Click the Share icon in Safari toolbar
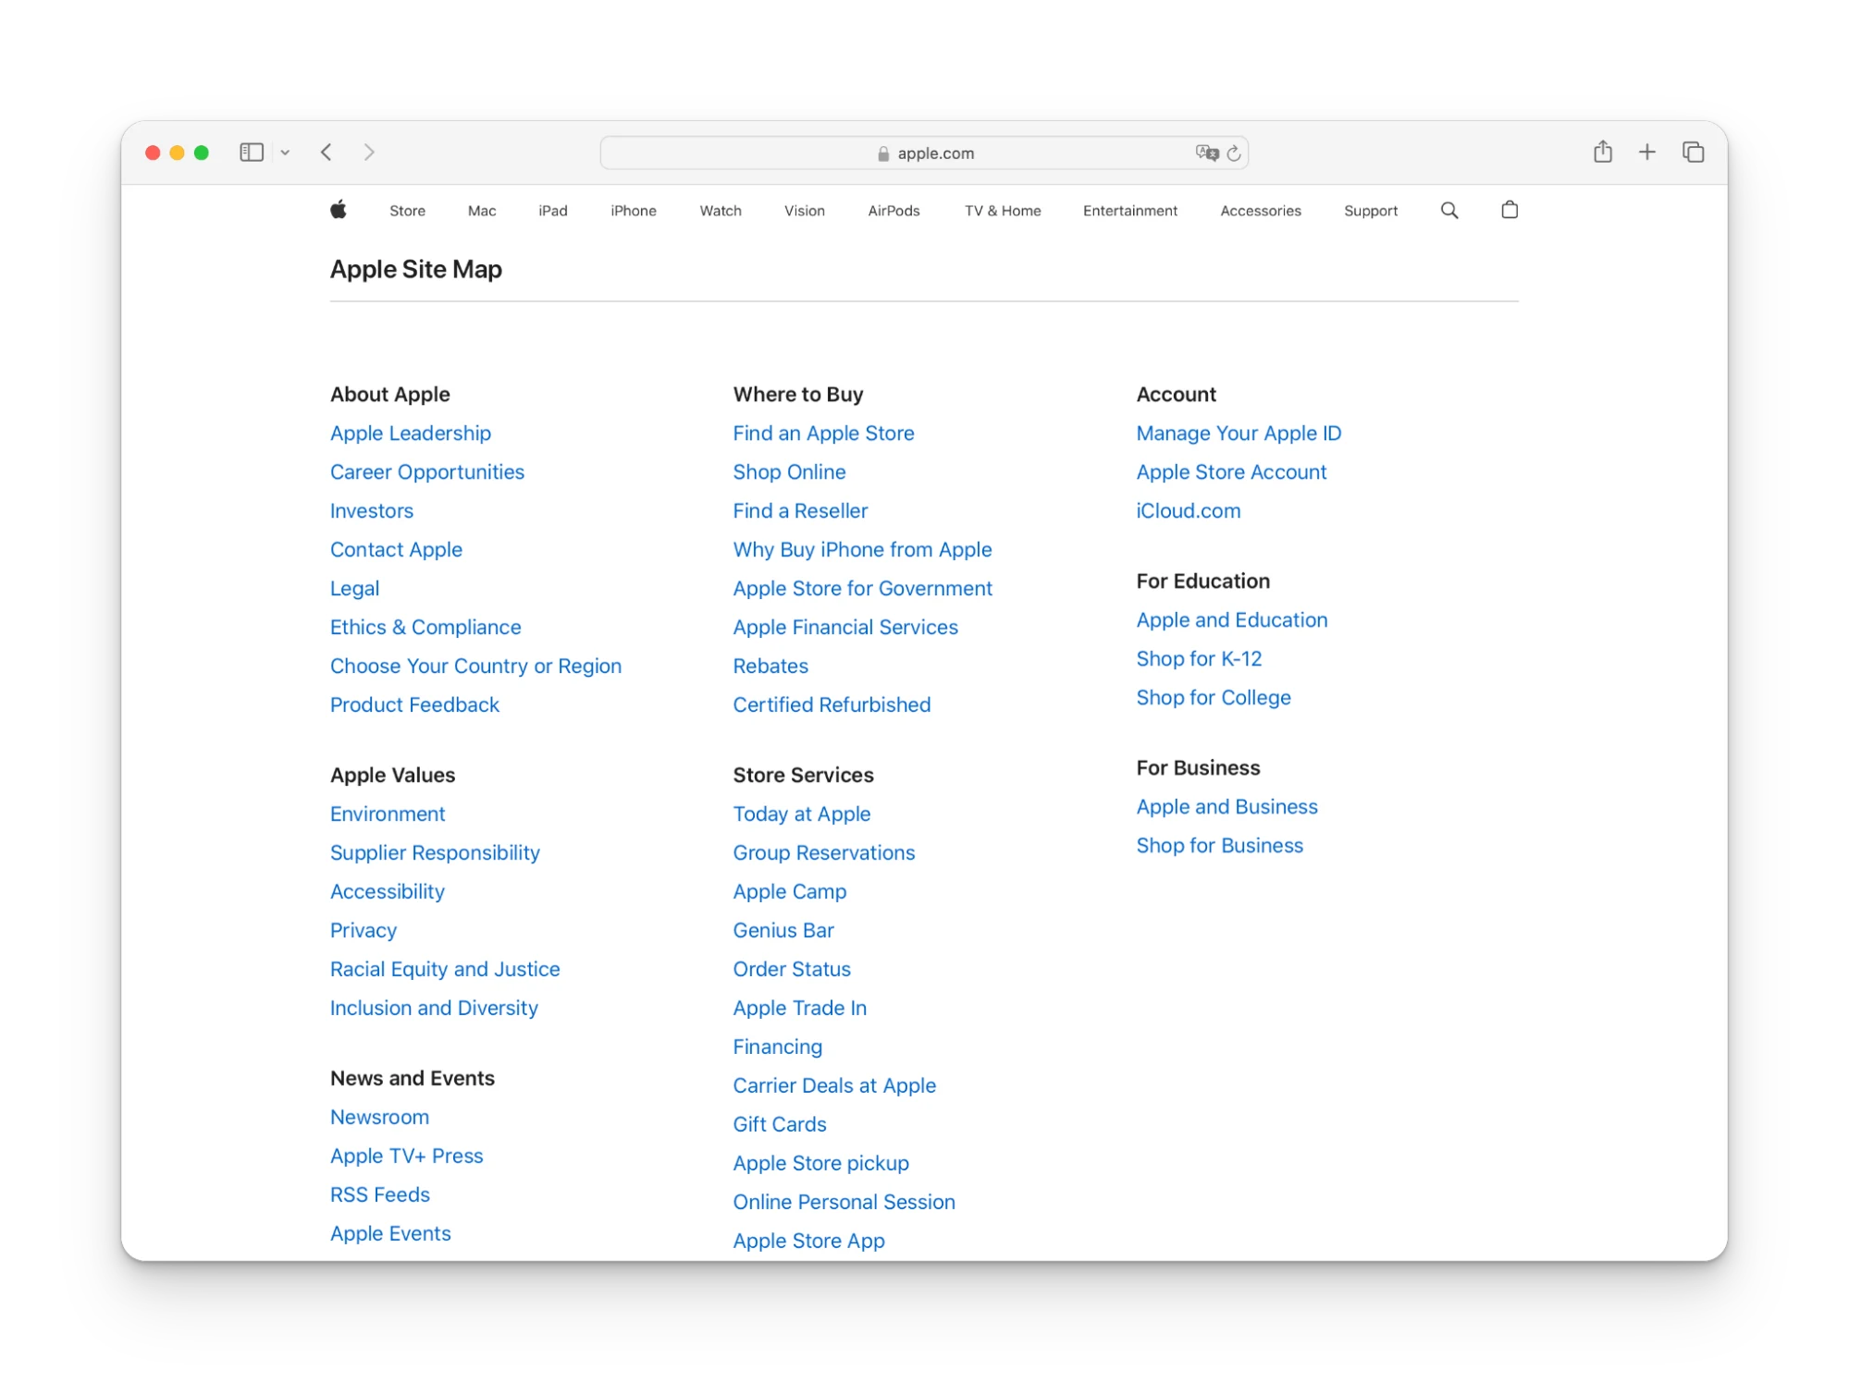1849x1383 pixels. pyautogui.click(x=1602, y=152)
